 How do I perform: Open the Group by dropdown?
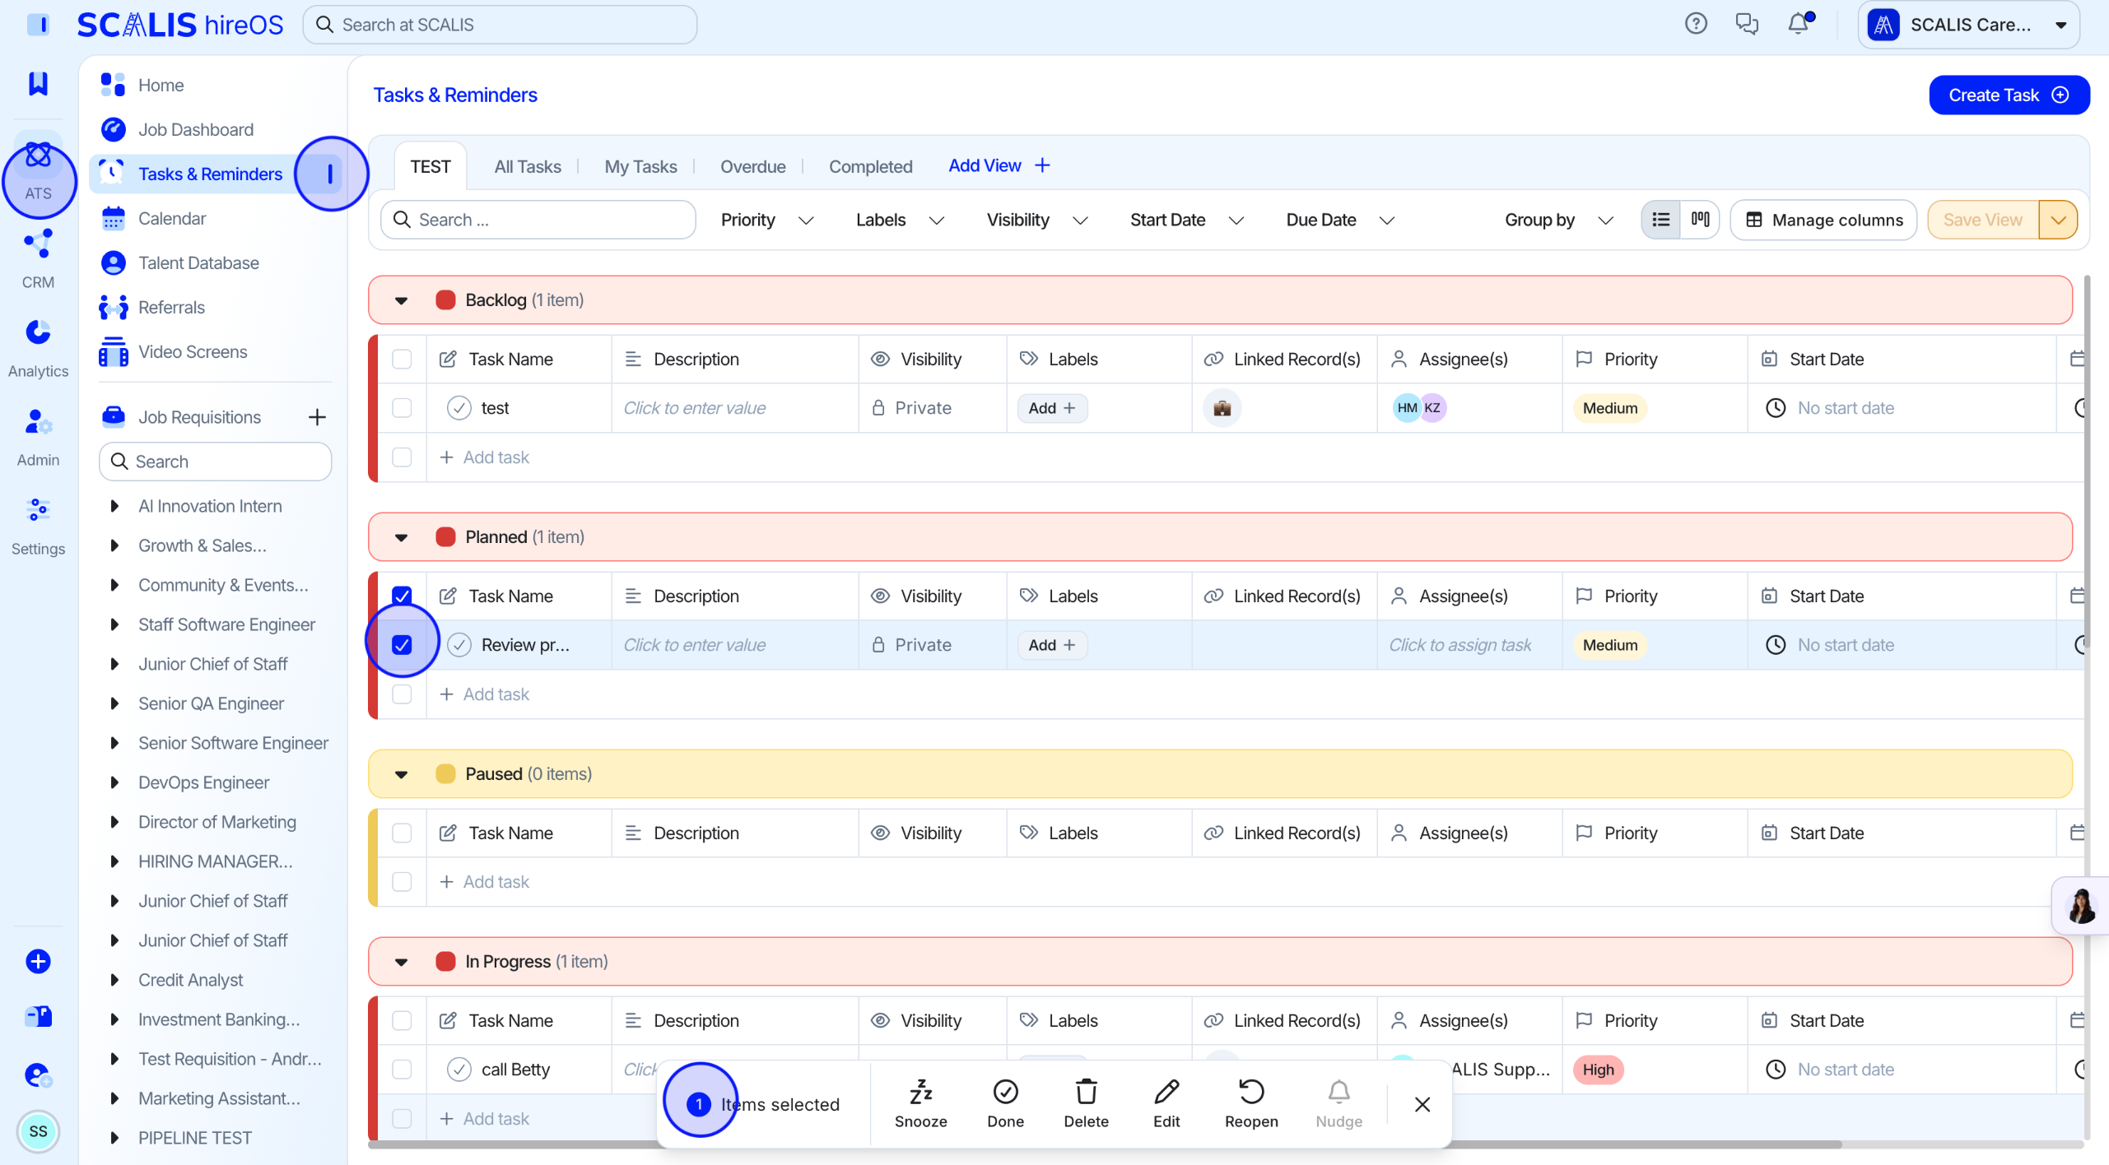1557,220
